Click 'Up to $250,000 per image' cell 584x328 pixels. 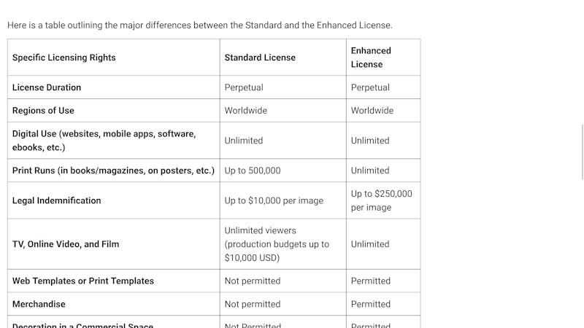pos(381,200)
